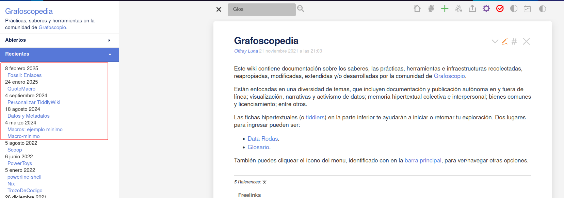564x198 pixels.
Task: Toggle palette with first half-circle icon
Action: coord(514,8)
